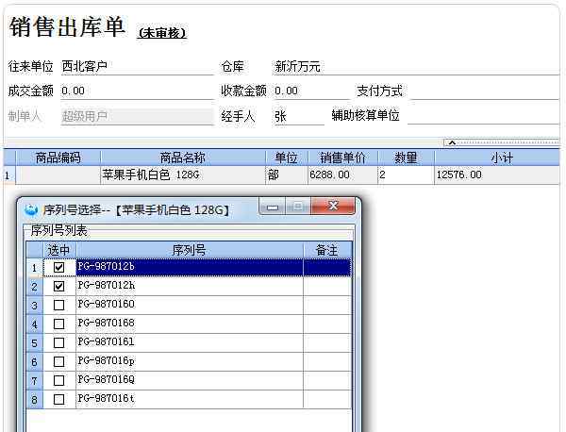Select the serial number in row 4
Viewport: 566px width, 432px height.
tap(106, 323)
